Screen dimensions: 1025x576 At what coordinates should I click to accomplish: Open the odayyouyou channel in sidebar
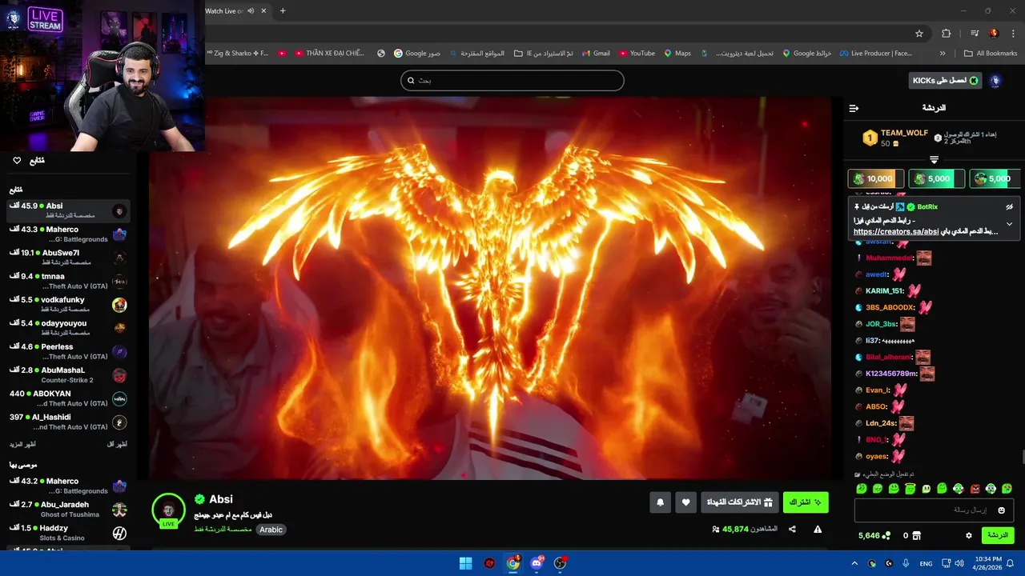(x=68, y=327)
